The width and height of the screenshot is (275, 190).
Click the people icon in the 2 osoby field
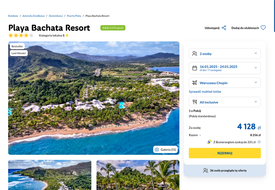195,54
